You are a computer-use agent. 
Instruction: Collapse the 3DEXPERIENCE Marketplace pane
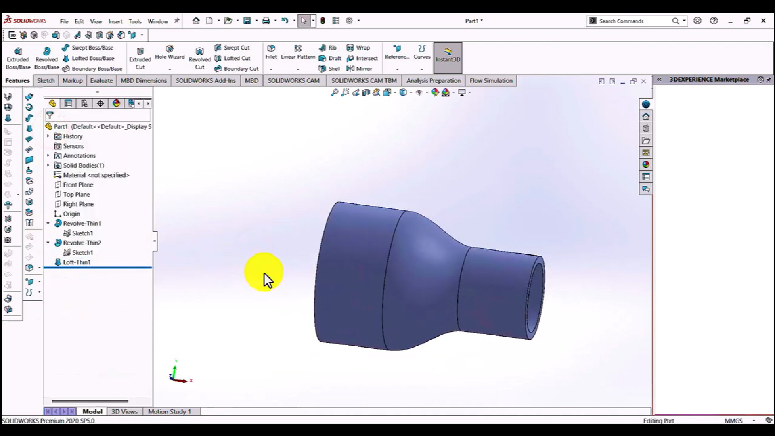coord(659,80)
